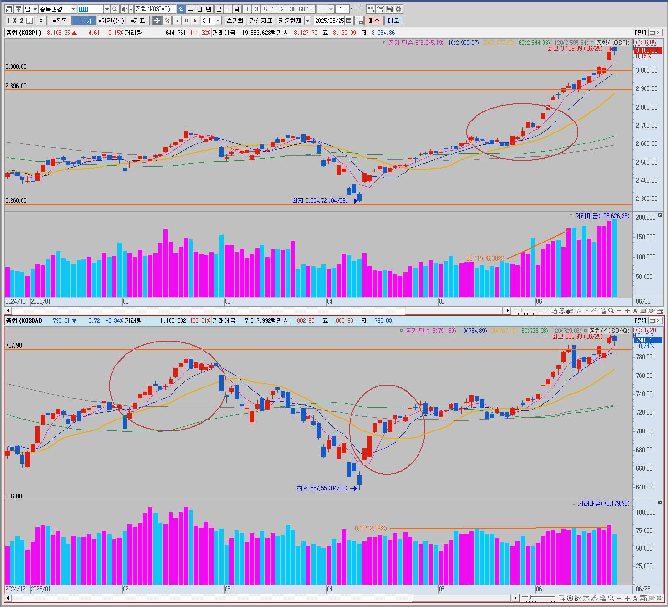Viewport: 668px width, 607px height.
Task: Click the 1X1 layout button
Action: (41, 21)
